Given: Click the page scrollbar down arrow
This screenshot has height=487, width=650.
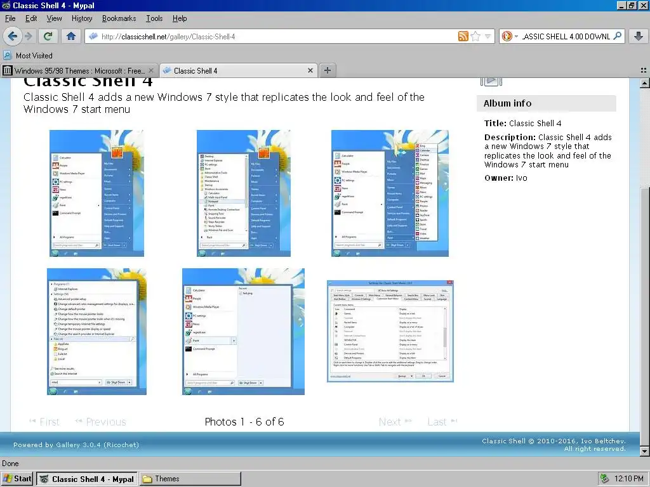Looking at the screenshot, I should pyautogui.click(x=644, y=451).
